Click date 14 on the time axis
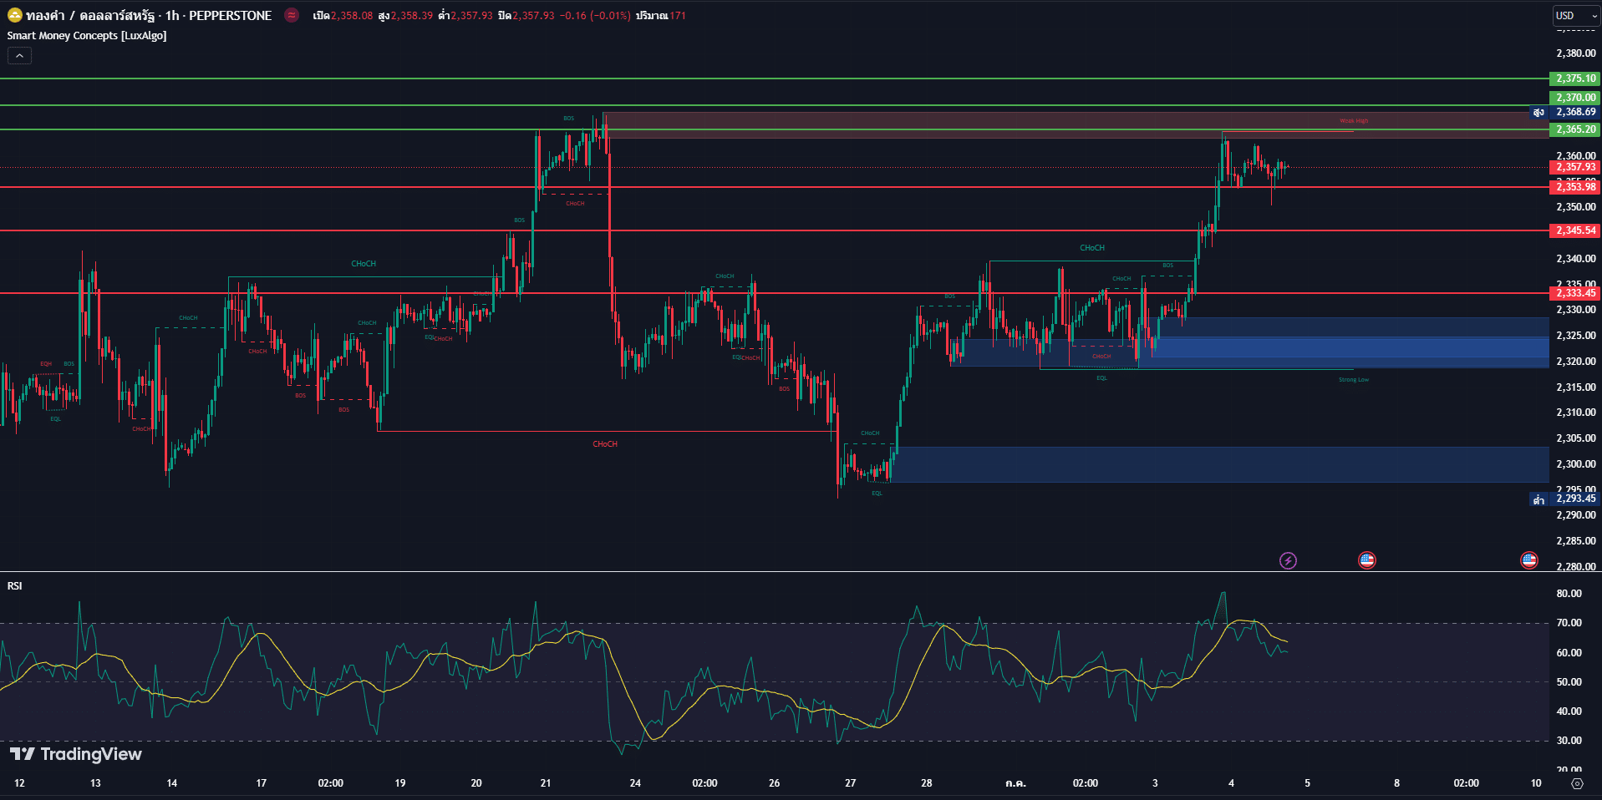This screenshot has width=1602, height=800. pyautogui.click(x=171, y=783)
